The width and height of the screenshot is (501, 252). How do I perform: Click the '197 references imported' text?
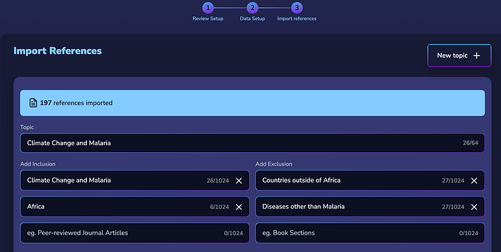(77, 103)
